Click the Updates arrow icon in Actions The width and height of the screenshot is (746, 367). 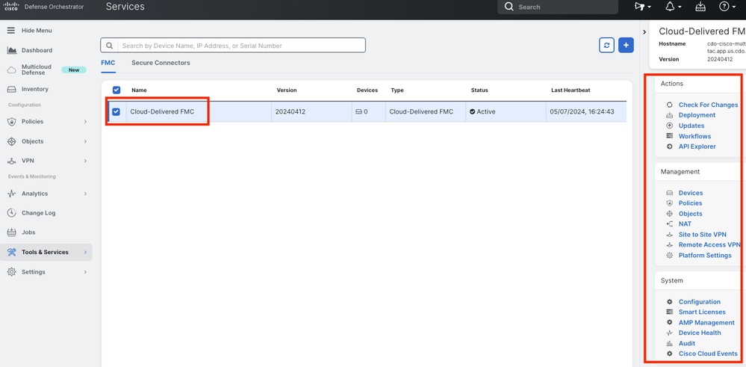click(x=669, y=126)
